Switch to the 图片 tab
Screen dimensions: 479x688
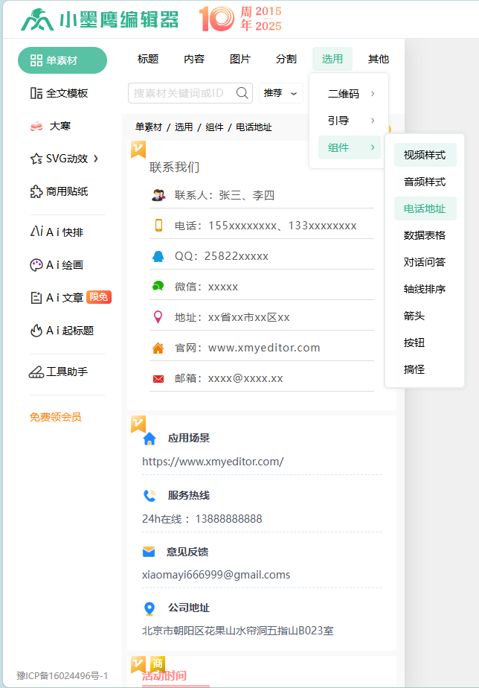pos(240,59)
